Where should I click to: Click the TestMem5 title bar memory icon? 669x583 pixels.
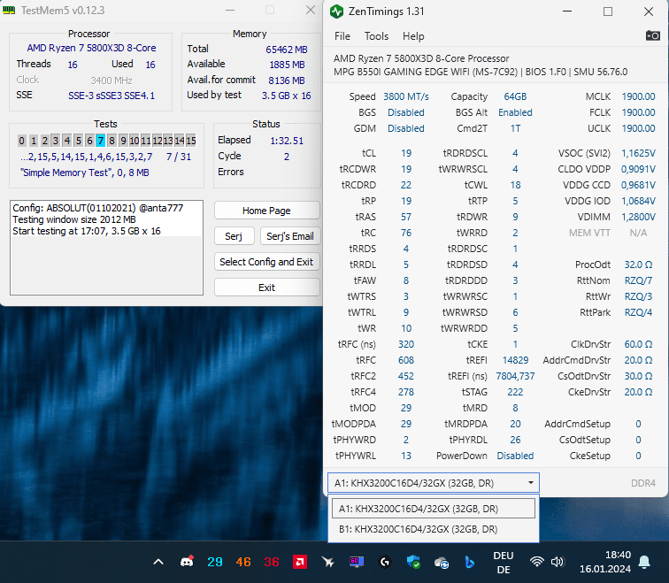pyautogui.click(x=9, y=10)
